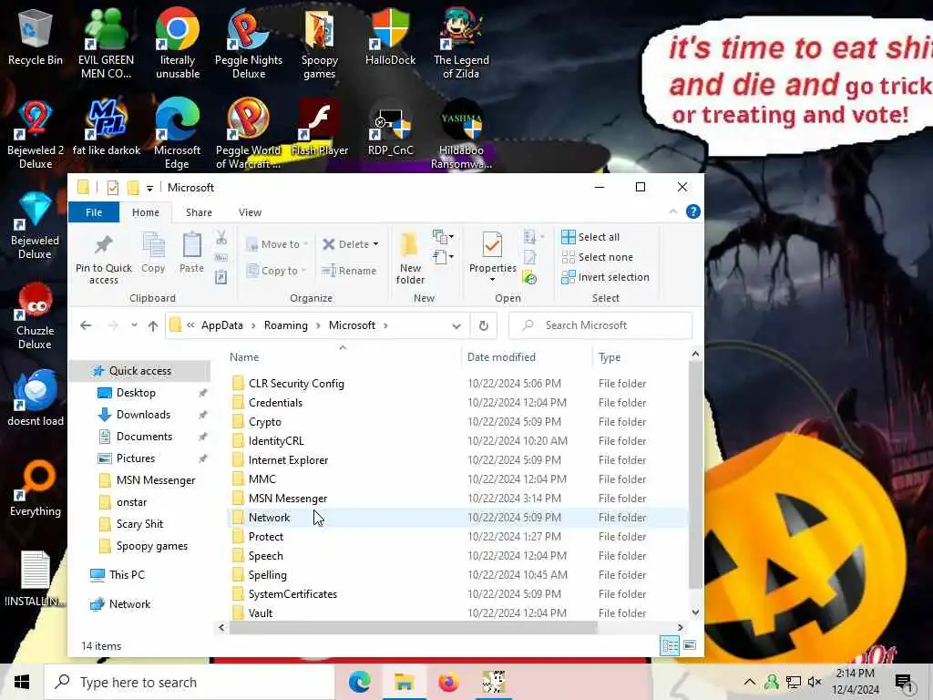The width and height of the screenshot is (933, 700).
Task: Open The Legend of Zilda shortcut
Action: pyautogui.click(x=461, y=44)
